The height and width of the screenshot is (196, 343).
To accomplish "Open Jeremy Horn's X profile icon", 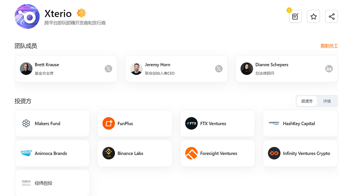I will [x=219, y=69].
